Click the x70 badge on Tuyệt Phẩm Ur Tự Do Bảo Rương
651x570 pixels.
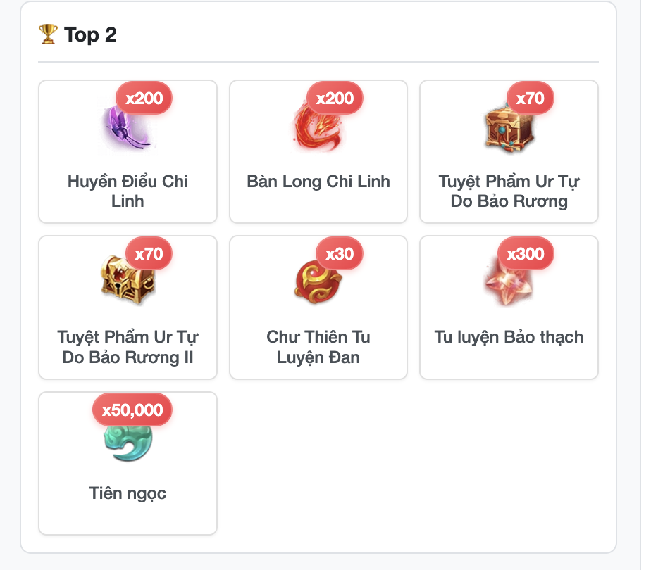[x=531, y=99]
